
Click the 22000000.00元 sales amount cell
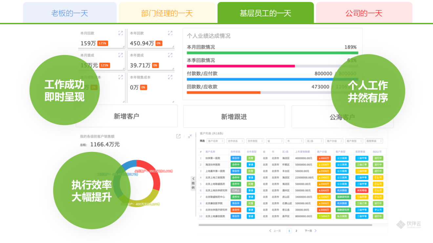tap(304, 178)
